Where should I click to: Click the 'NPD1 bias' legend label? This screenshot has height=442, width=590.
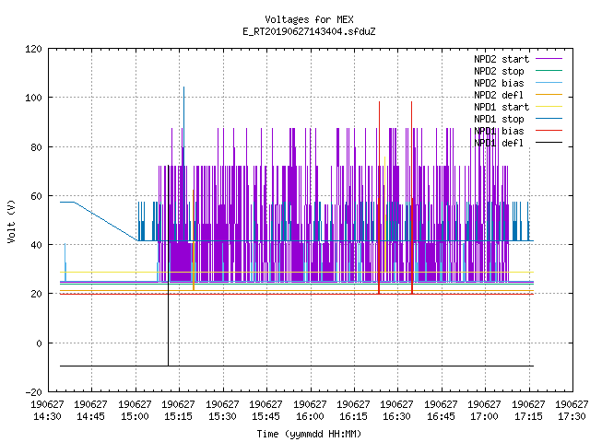[x=499, y=131]
